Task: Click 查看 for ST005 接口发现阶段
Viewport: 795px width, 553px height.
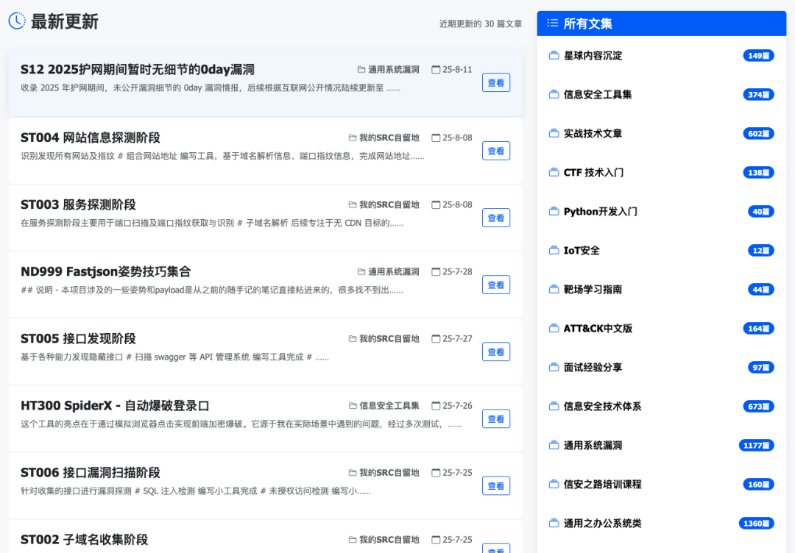Action: tap(496, 352)
